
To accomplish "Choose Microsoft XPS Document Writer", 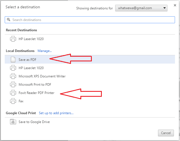I will (90, 76).
